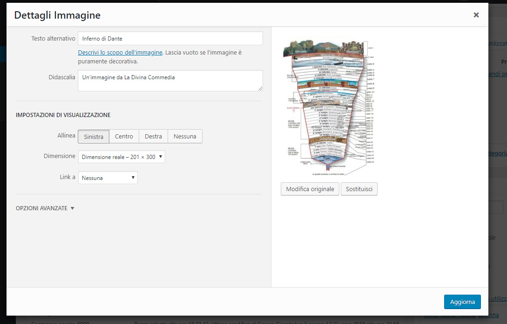This screenshot has height=324, width=507.
Task: Open the 'Link a' dropdown
Action: pyautogui.click(x=108, y=178)
